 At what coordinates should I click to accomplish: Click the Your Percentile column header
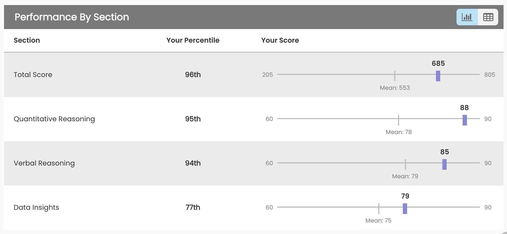pos(193,40)
